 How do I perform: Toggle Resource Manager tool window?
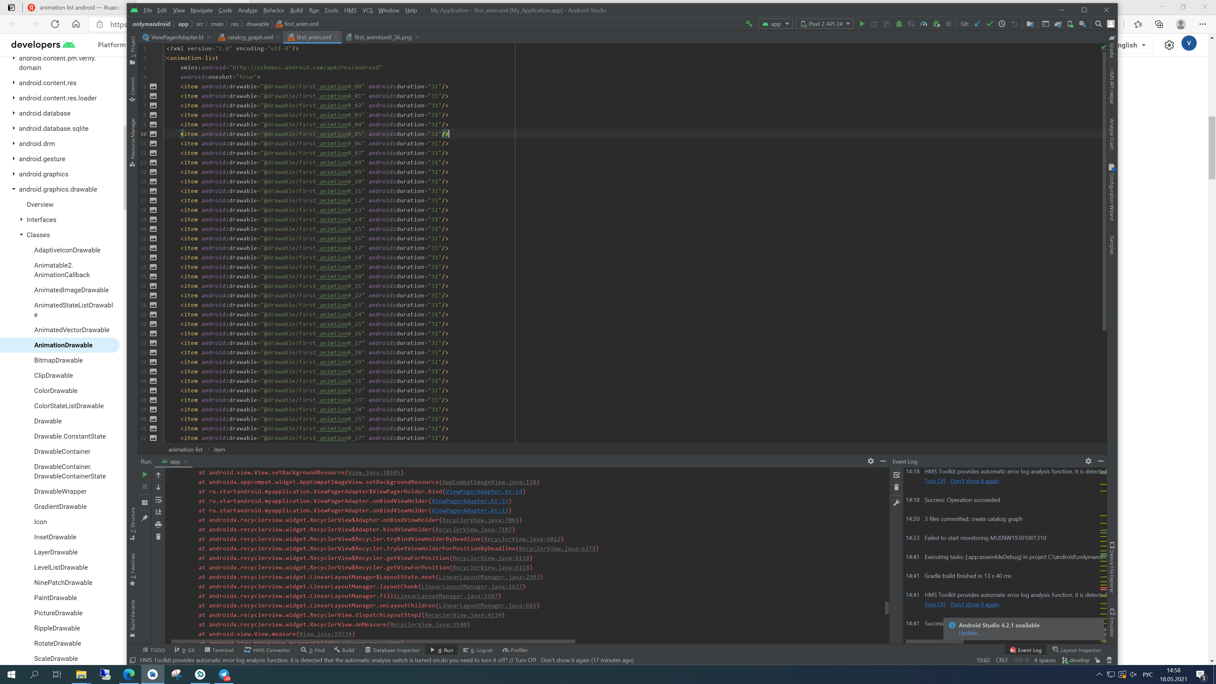133,142
